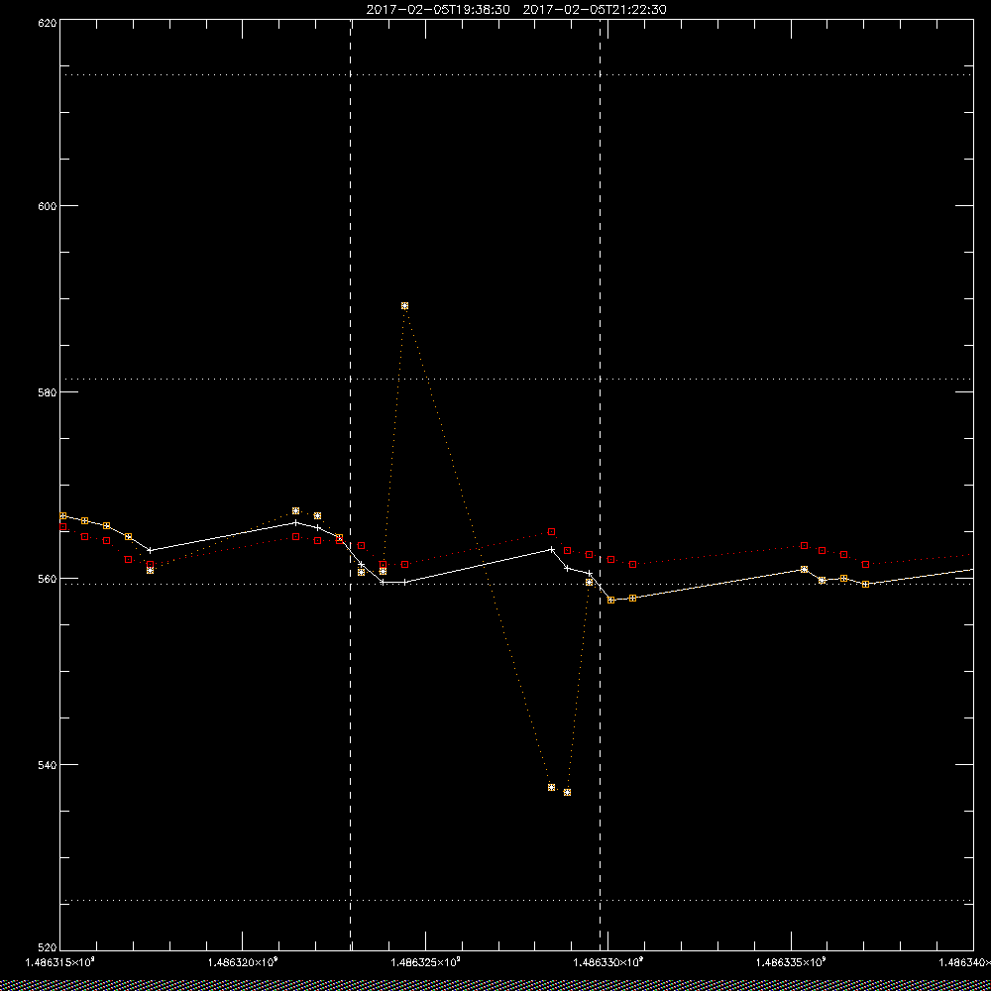Click the start timestamp 2017-02-05T19:38:30 in the title

pyautogui.click(x=438, y=10)
